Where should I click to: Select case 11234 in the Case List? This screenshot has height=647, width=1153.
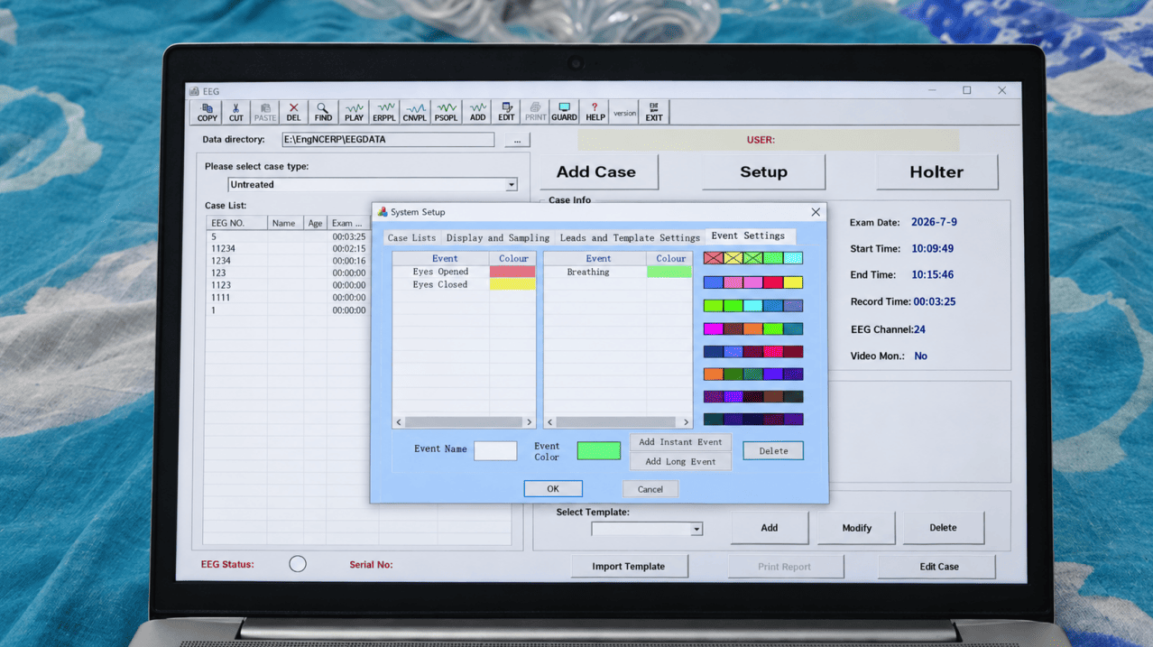coord(287,248)
